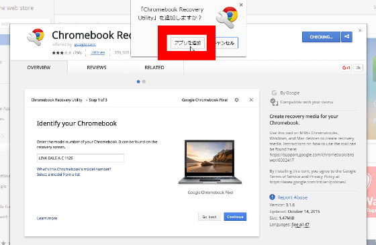Click the Learn more link
This screenshot has height=245, width=376.
(47, 218)
